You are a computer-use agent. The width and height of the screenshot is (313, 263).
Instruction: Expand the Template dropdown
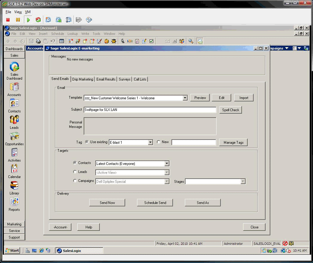tap(185, 98)
